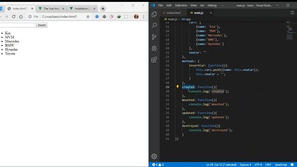Click the green cube extension icon
This screenshot has width=297, height=167.
point(119,17)
